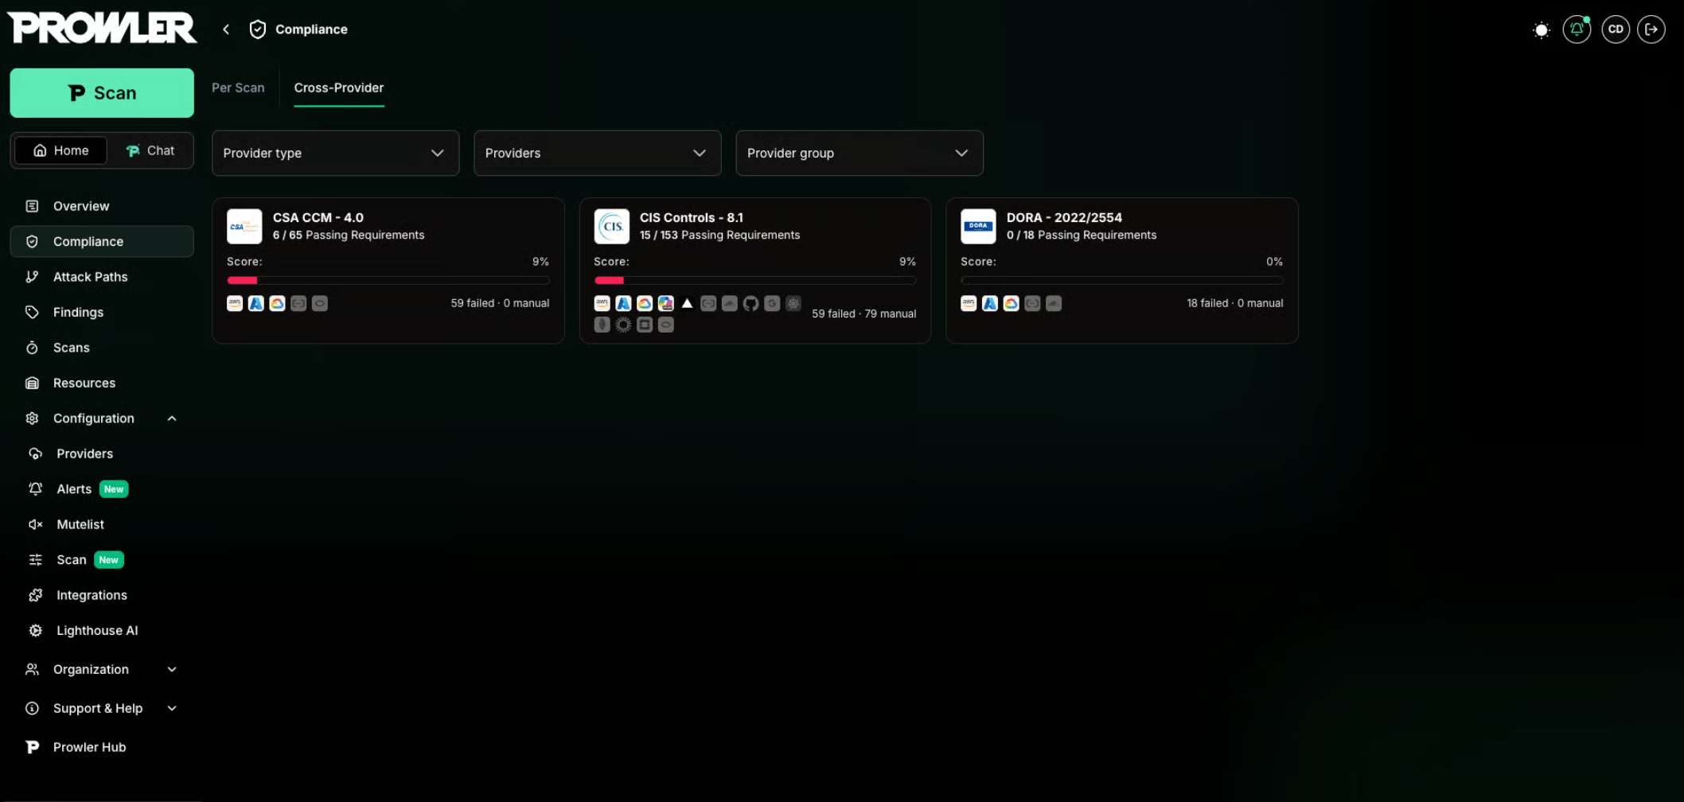The width and height of the screenshot is (1684, 802).
Task: Switch to the Per Scan tab
Action: point(238,88)
